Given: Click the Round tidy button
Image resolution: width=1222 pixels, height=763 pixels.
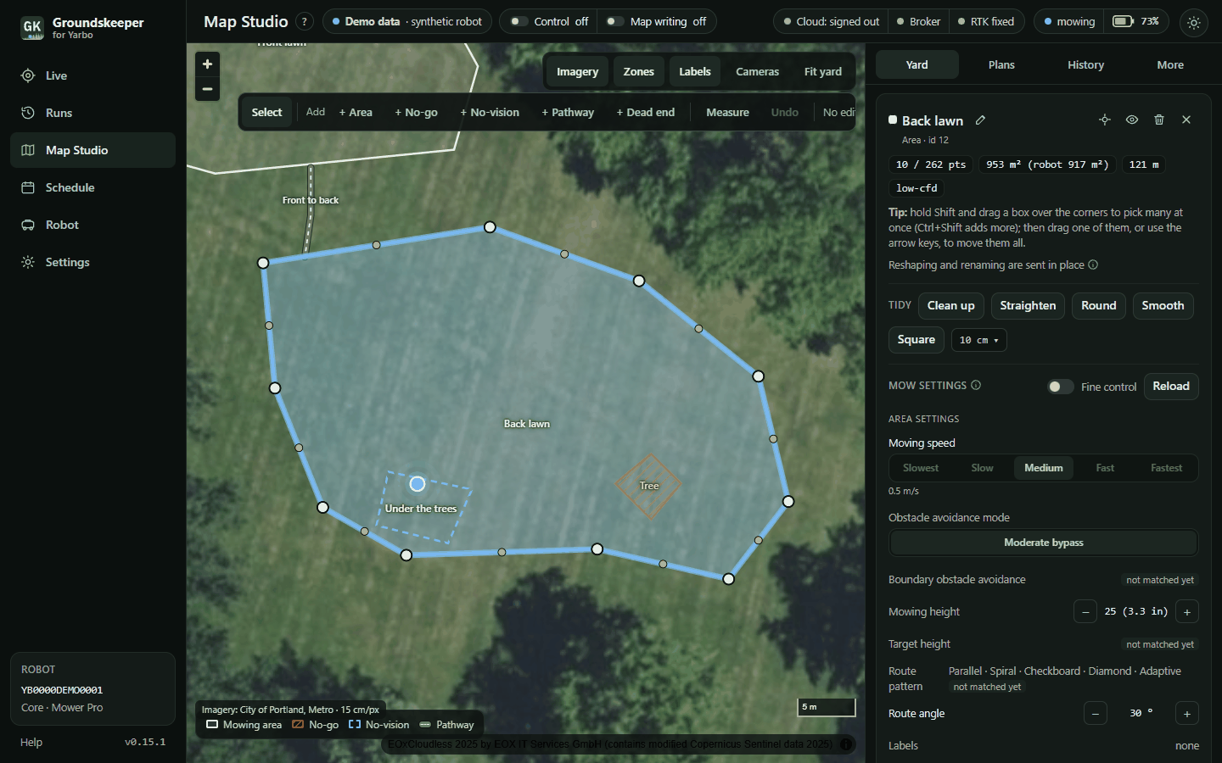Looking at the screenshot, I should click(1099, 306).
